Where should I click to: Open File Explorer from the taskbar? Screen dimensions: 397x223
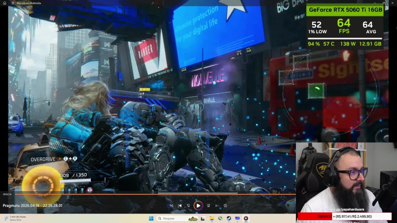tap(212, 218)
